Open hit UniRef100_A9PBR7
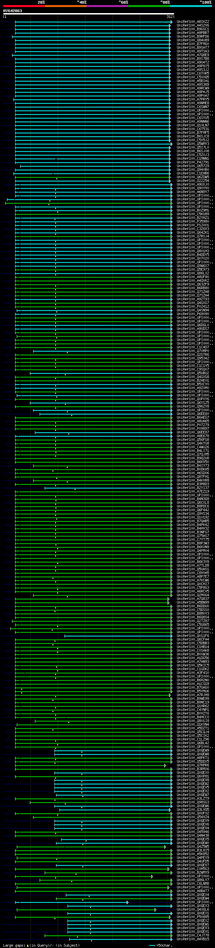This screenshot has width=215, height=948. (x=193, y=33)
